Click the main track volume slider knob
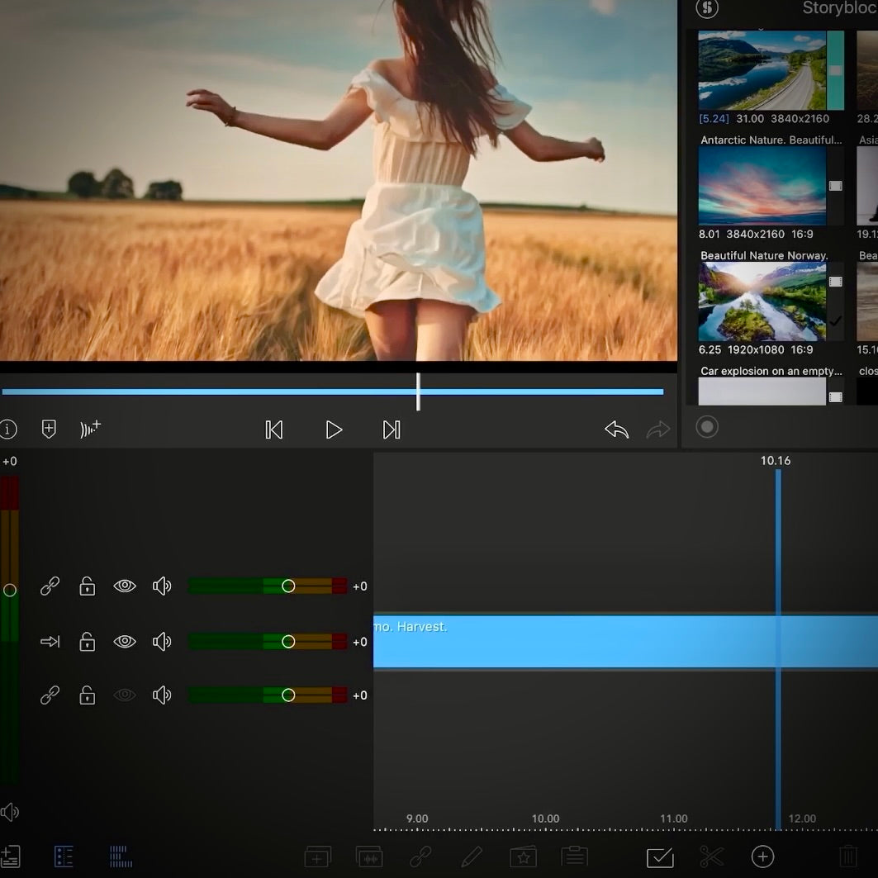878x878 pixels. coord(288,642)
